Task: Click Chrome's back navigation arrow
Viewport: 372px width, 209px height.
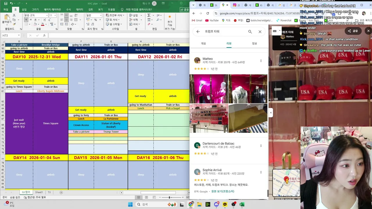Action: click(x=194, y=13)
